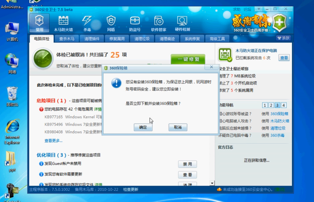Open the 360保险箱 link in 功能导航

[279, 114]
